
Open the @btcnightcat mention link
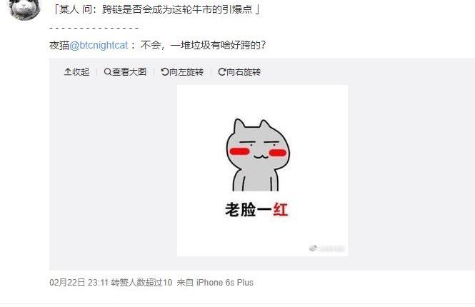pyautogui.click(x=99, y=45)
